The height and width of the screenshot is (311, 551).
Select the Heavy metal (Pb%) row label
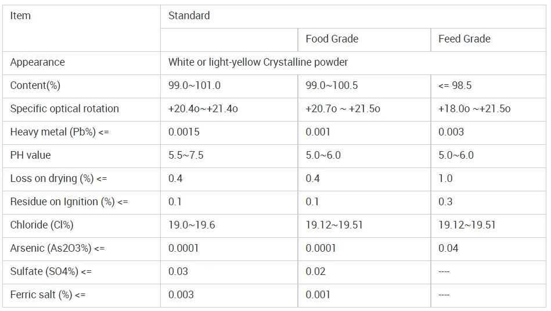point(81,133)
